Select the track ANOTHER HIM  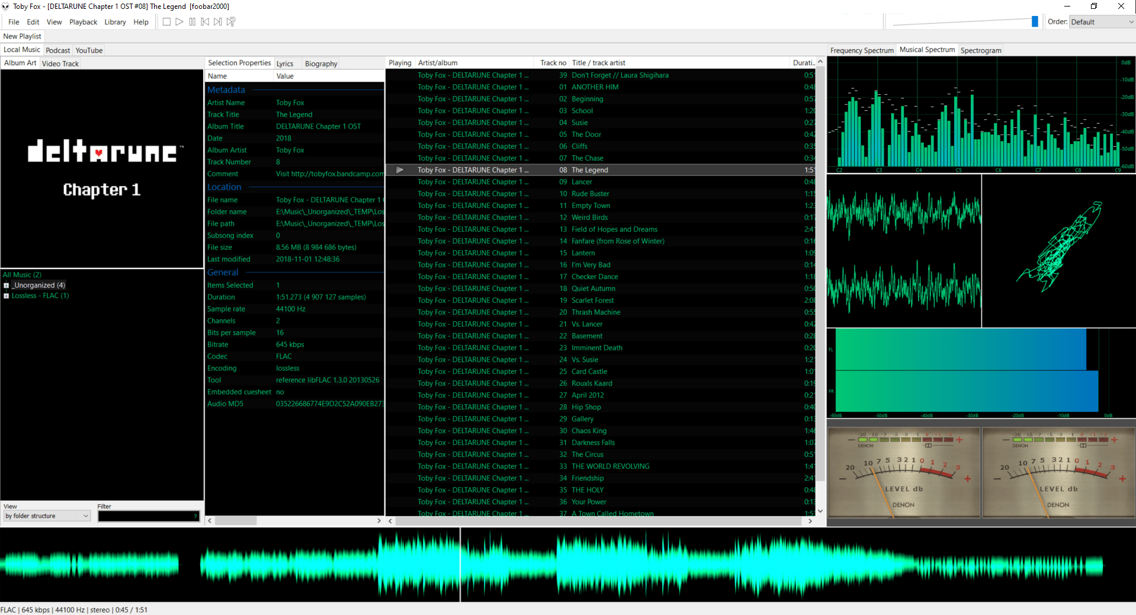pos(601,87)
